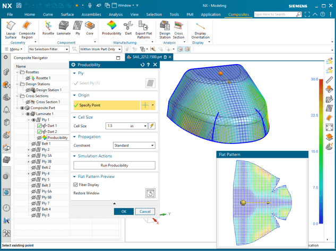Open Producibility dialog help
This screenshot has height=251, width=336.
click(148, 65)
